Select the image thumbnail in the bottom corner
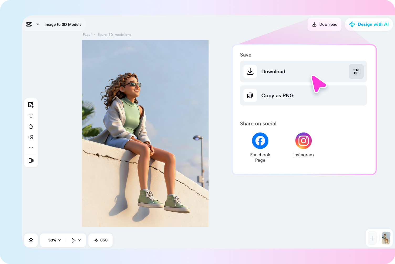Screen dimensions: 395x264 (x=386, y=238)
